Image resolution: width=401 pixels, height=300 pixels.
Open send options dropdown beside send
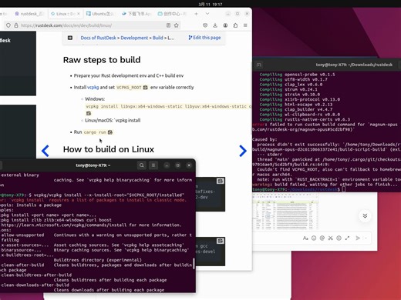[x=366, y=238]
